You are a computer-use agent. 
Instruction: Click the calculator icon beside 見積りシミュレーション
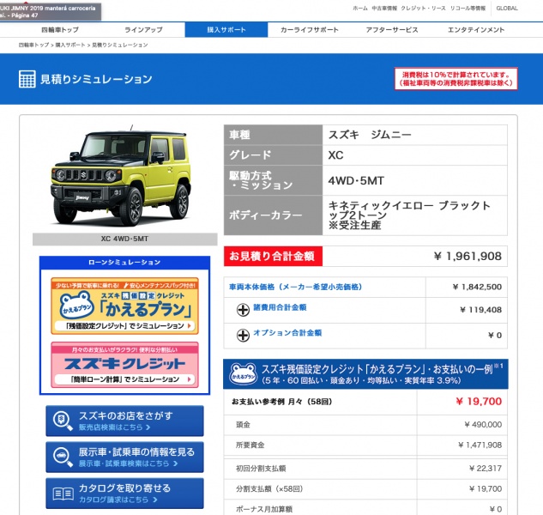coord(27,79)
